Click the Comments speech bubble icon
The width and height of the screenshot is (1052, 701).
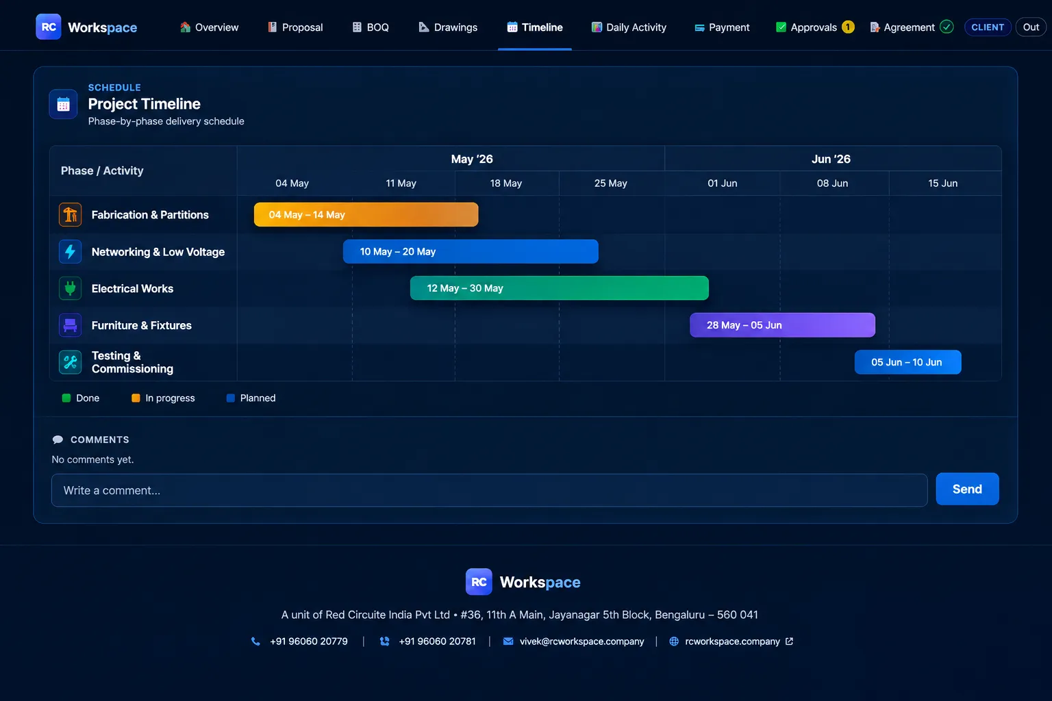click(x=58, y=439)
